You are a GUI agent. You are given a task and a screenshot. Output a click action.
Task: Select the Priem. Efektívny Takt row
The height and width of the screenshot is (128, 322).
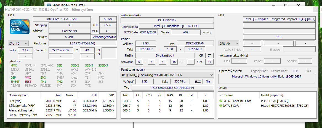pos(62,115)
